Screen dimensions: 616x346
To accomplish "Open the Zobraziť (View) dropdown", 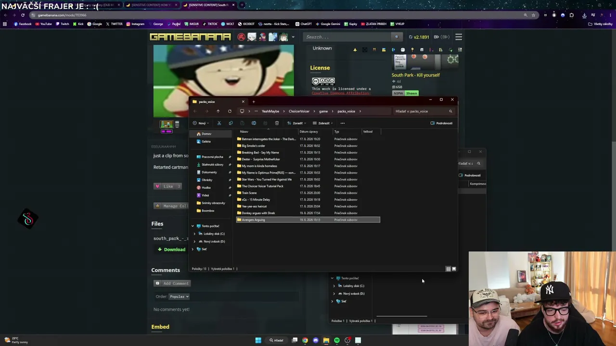I will (x=322, y=123).
